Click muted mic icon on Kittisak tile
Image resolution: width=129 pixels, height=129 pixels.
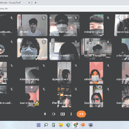44,65
